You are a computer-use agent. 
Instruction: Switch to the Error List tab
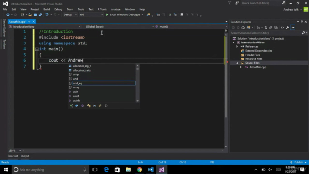click(13, 156)
